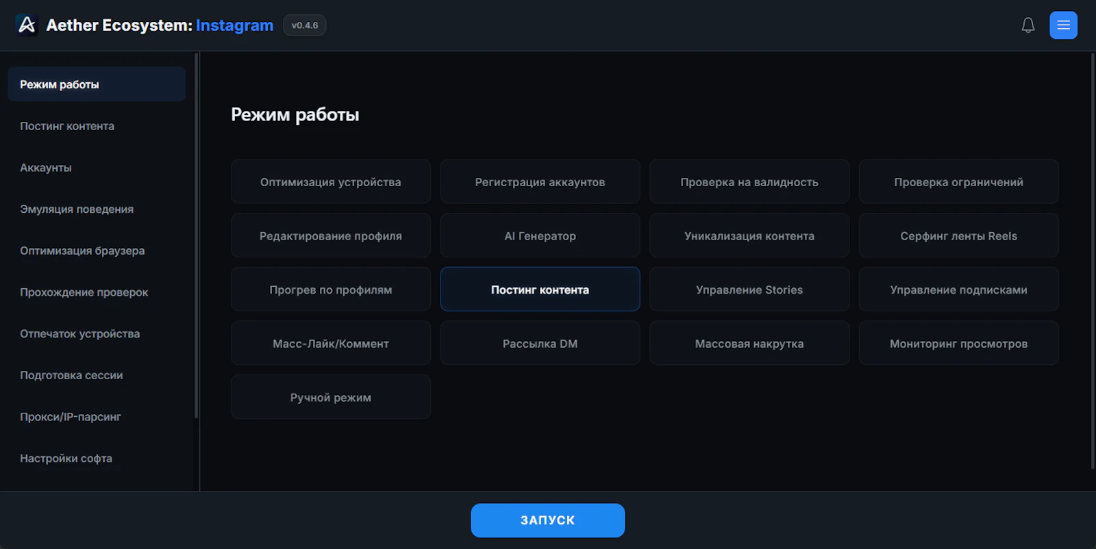This screenshot has height=549, width=1096.
Task: Open Эмуляция поведения section
Action: [x=97, y=209]
